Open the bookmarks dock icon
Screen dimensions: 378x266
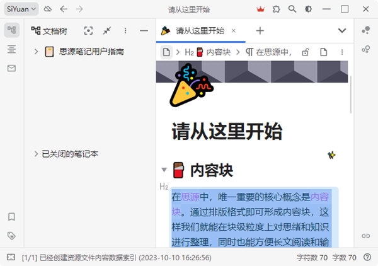[11, 217]
